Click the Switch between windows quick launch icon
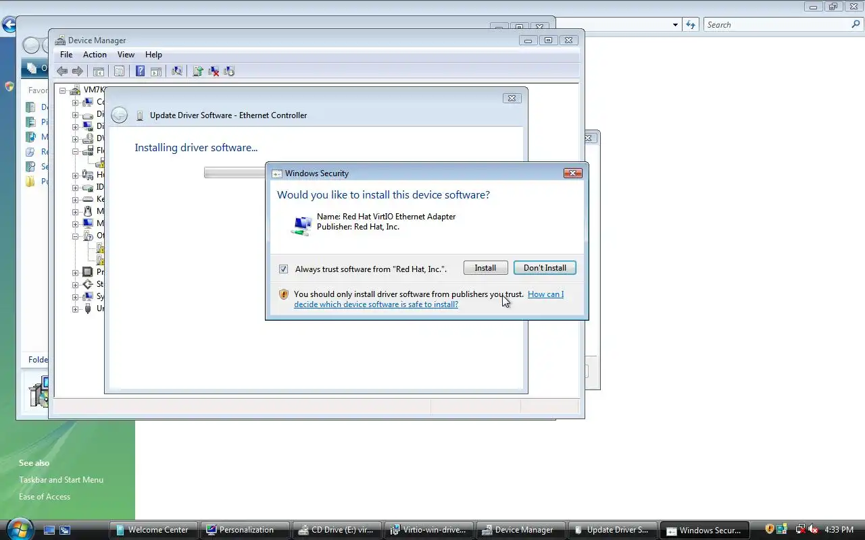865x540 pixels. [65, 530]
